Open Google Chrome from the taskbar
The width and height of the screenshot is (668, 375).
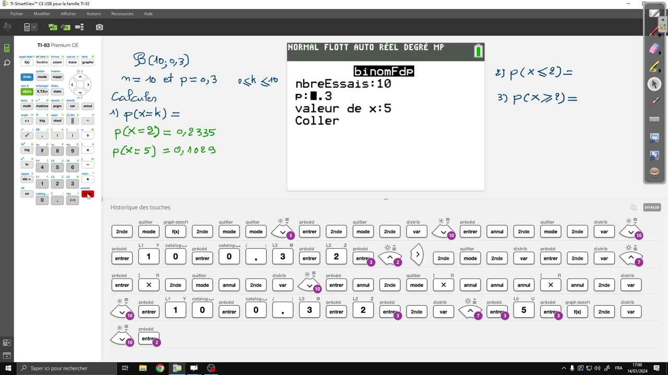coord(160,368)
